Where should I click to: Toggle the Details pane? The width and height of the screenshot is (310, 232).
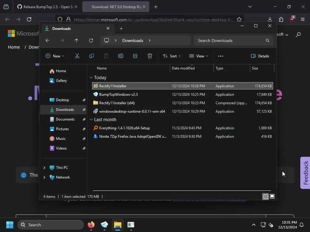point(260,56)
